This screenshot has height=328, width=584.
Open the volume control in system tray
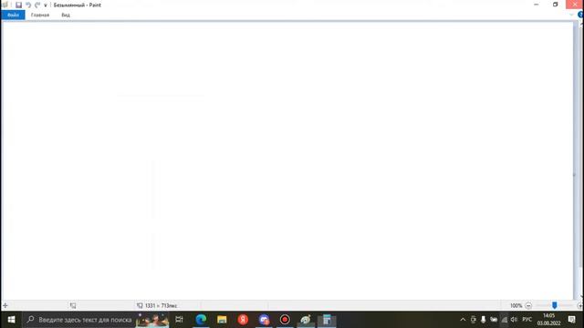tap(514, 320)
